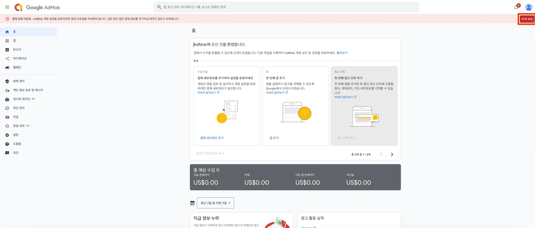Image resolution: width=535 pixels, height=228 pixels.
Task: Click the Google AdMob logo
Action: pyautogui.click(x=37, y=7)
